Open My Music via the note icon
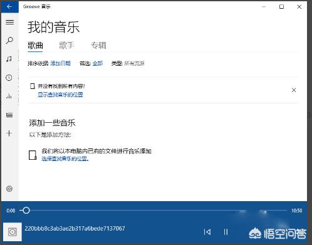This screenshot has height=245, width=312. click(9, 59)
